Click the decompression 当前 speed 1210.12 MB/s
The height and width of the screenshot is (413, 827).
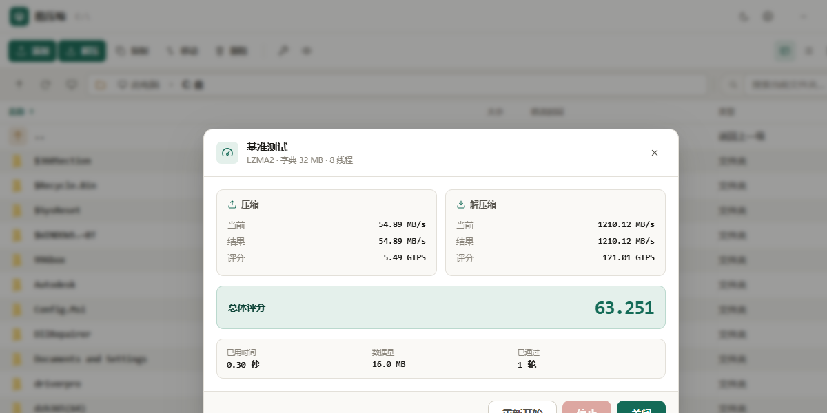(x=626, y=224)
